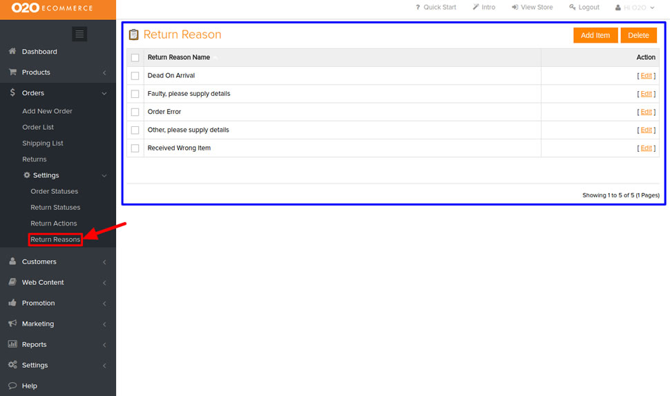Click the Quick Start question mark icon
This screenshot has width=670, height=396.
(418, 8)
